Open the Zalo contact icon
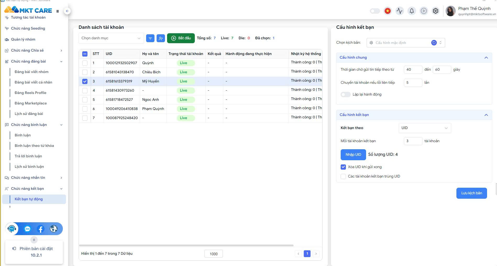Image resolution: width=497 pixels, height=266 pixels. [27, 229]
